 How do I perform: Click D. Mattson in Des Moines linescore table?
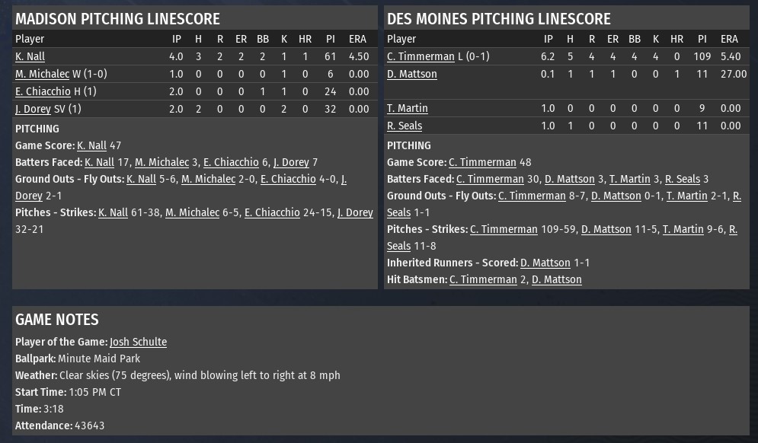point(411,74)
